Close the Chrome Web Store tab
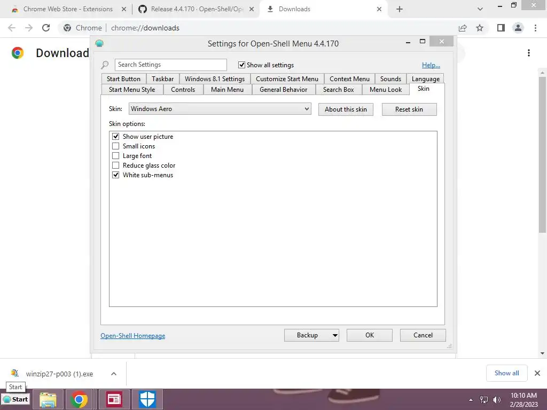 click(124, 10)
